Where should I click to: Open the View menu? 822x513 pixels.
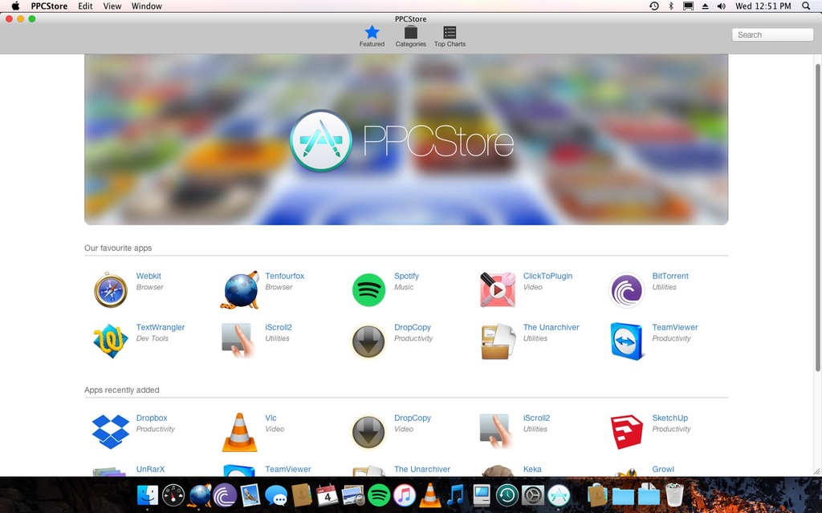coord(112,6)
